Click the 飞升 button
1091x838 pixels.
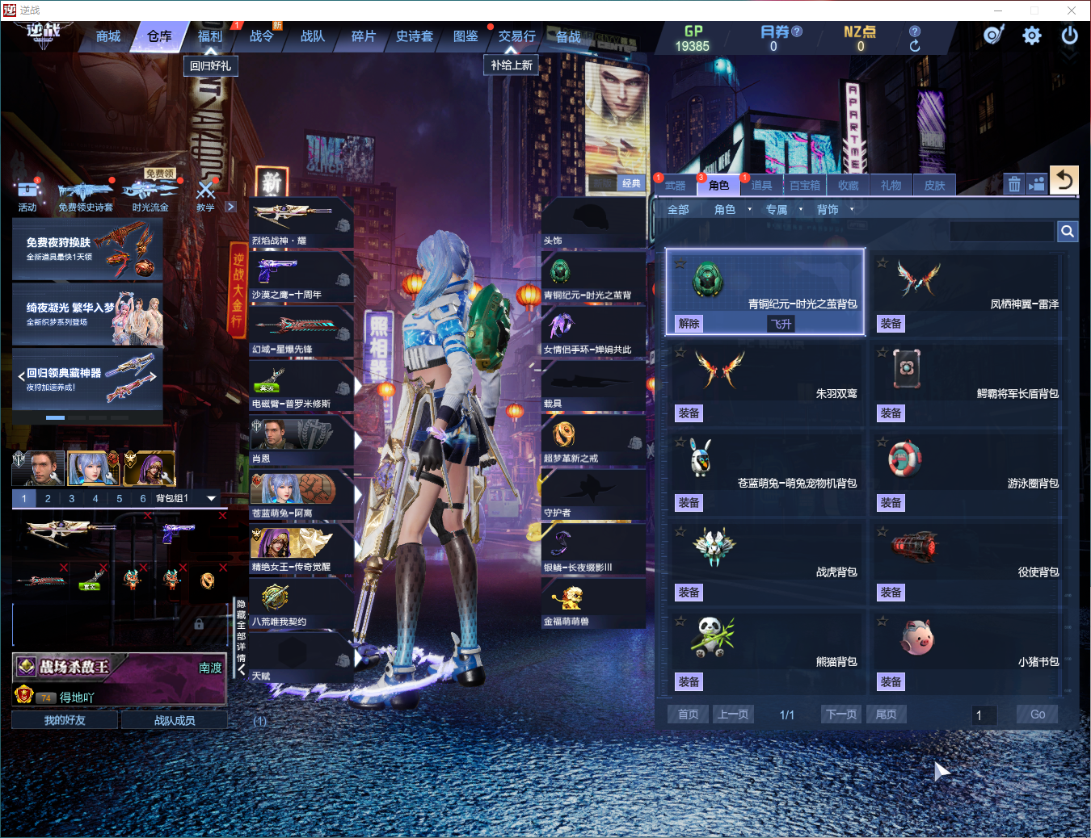click(781, 324)
